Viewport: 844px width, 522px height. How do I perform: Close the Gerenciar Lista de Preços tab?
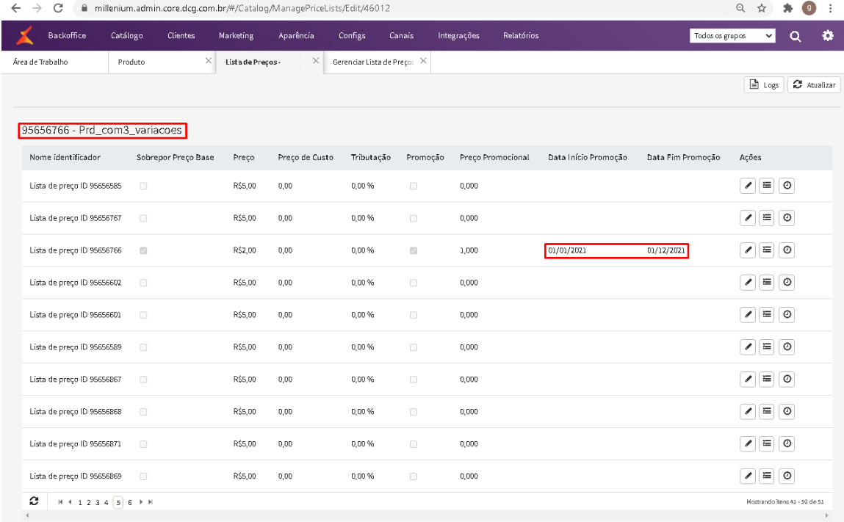click(x=423, y=61)
